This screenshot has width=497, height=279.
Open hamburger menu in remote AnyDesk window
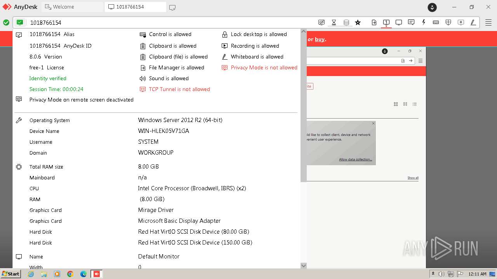pyautogui.click(x=420, y=61)
